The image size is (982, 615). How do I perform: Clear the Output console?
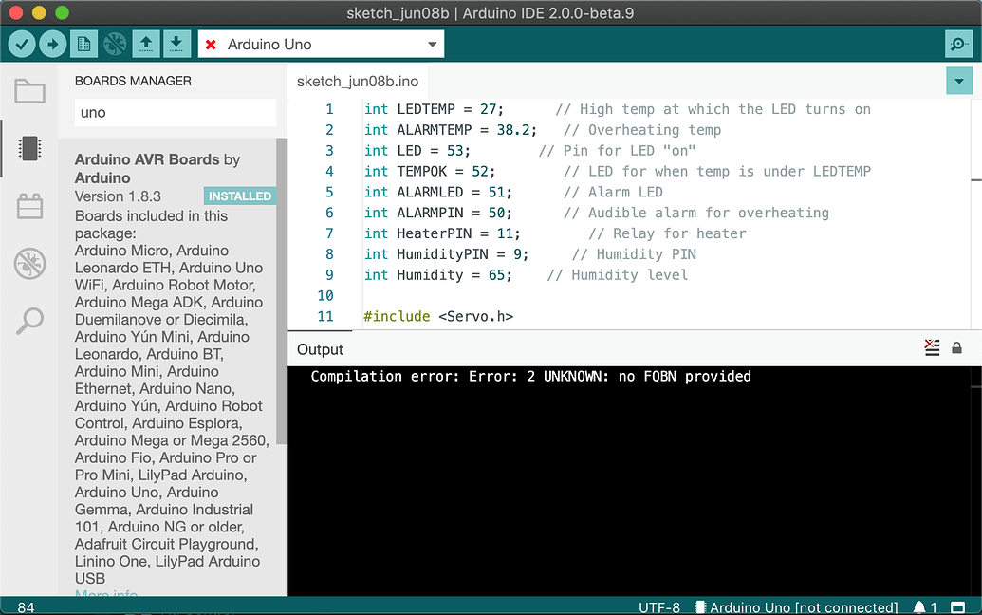(932, 347)
